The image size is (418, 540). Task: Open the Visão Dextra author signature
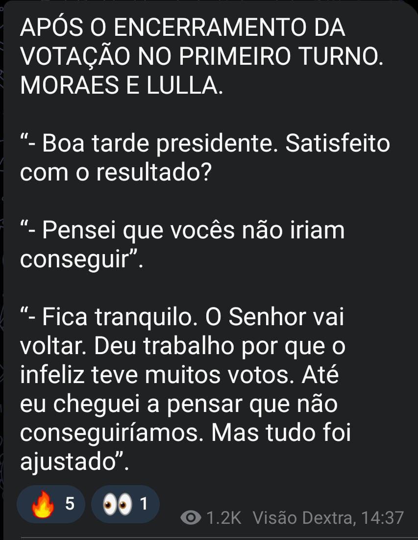[302, 517]
